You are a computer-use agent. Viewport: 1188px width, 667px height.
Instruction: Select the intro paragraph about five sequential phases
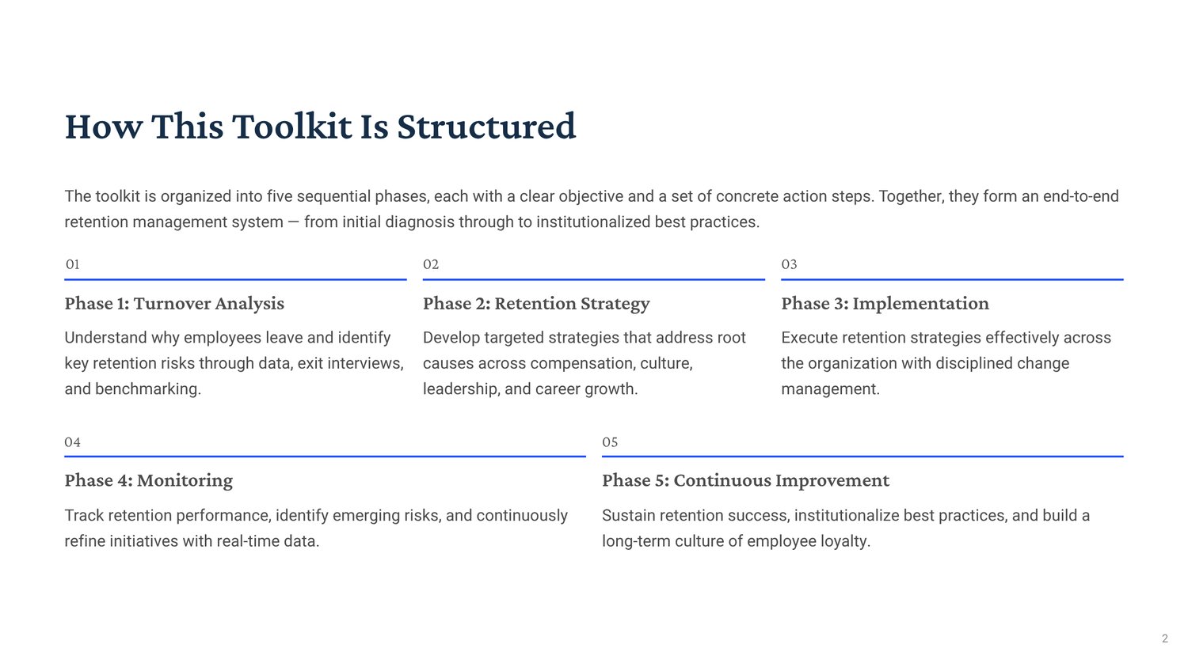coord(592,209)
